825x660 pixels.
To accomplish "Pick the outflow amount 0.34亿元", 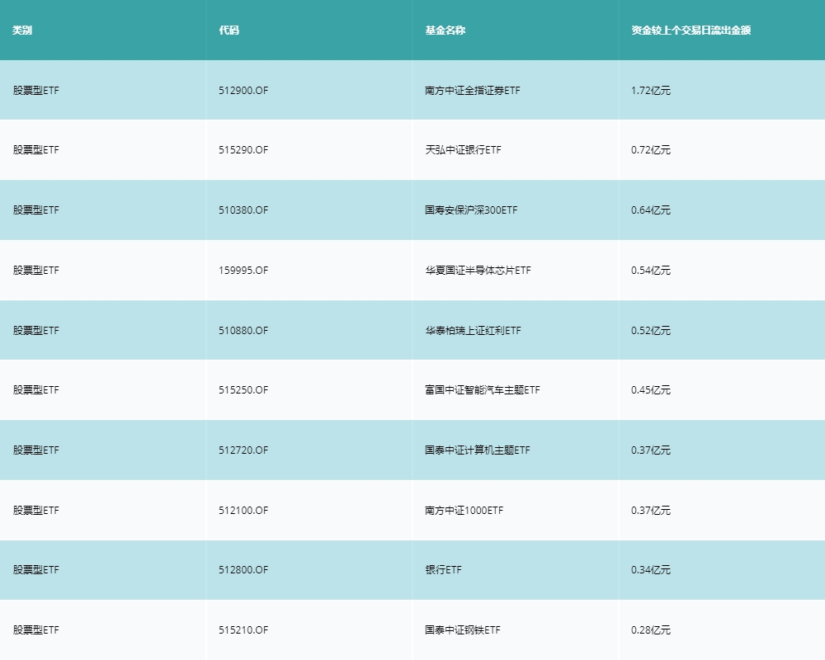I will pyautogui.click(x=651, y=570).
